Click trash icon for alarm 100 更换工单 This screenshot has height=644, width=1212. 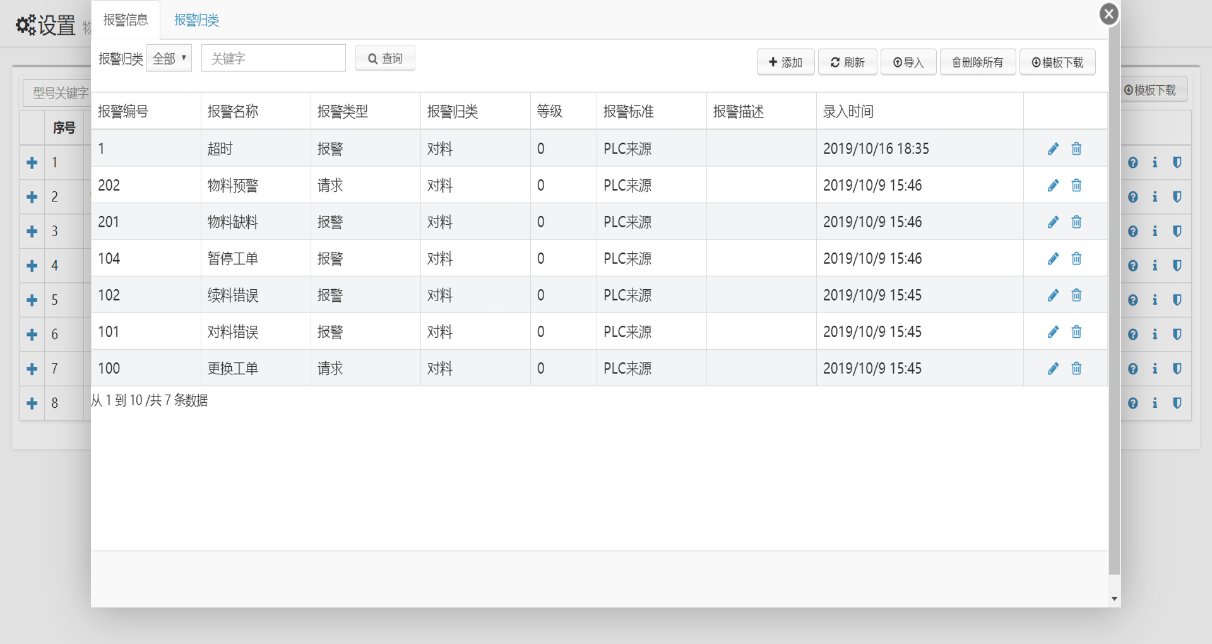1076,369
